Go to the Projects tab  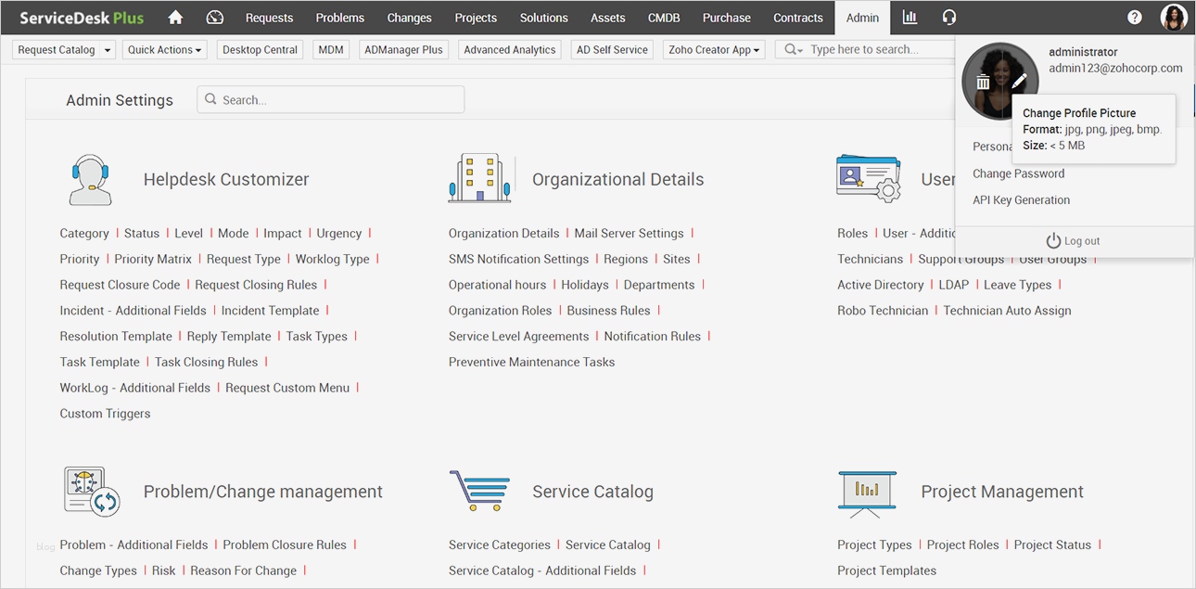click(476, 18)
